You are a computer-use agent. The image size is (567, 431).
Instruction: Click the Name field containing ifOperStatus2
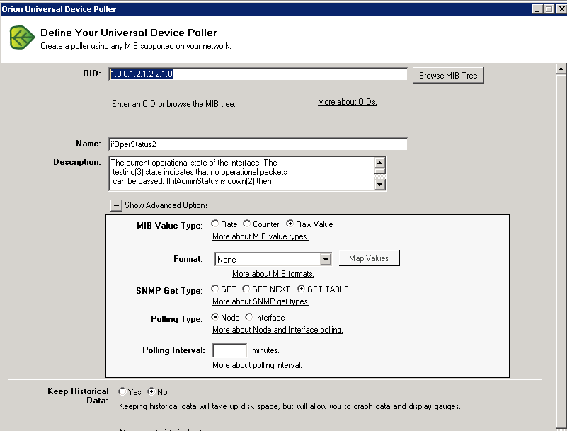(x=258, y=144)
